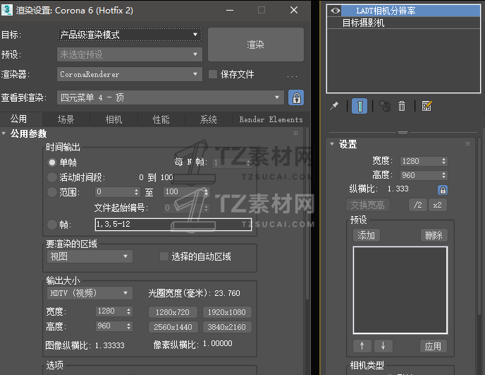Open the 目标 render mode dropdown
The image size is (485, 375).
(130, 35)
